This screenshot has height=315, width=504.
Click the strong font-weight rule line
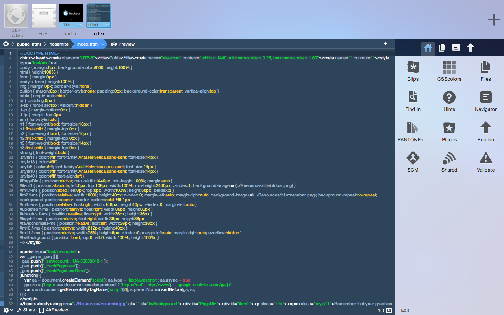(44, 152)
